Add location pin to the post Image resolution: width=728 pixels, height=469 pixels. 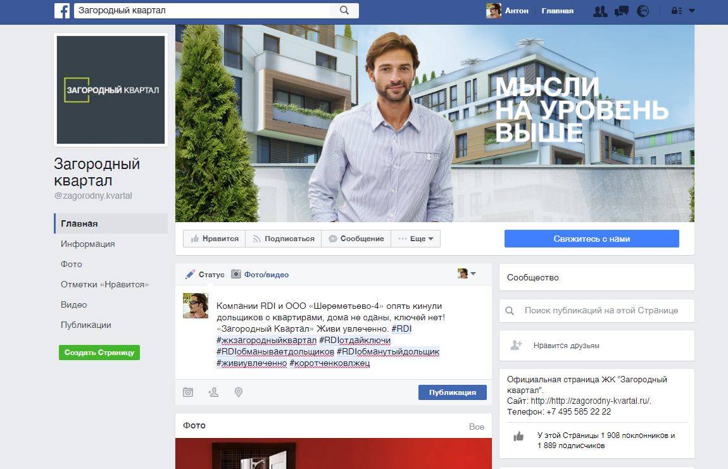point(239,392)
